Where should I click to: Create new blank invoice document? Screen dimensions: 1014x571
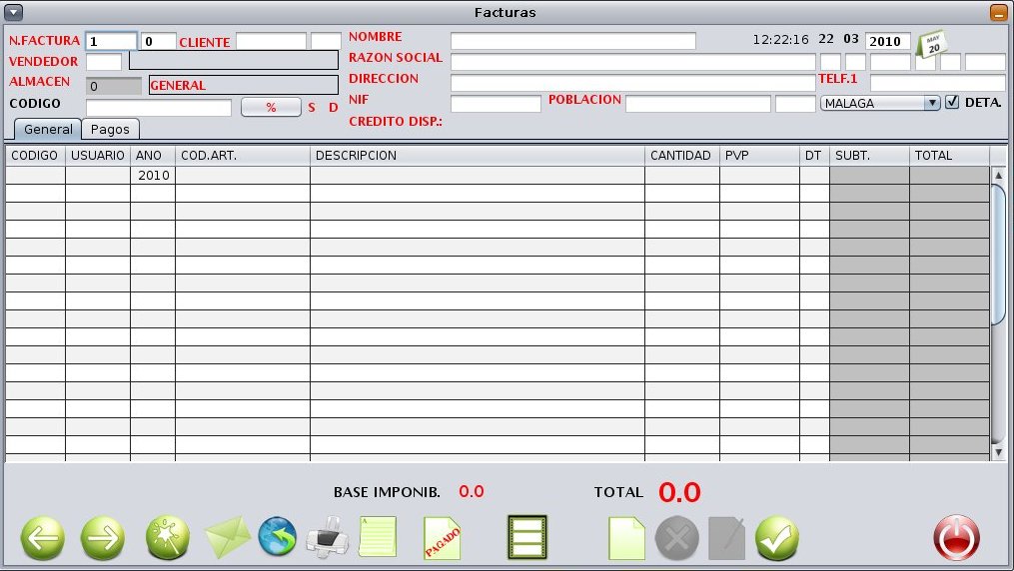coord(626,537)
